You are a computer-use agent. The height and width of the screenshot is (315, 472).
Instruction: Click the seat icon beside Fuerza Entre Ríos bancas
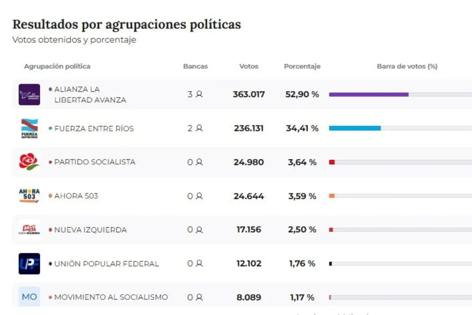click(x=199, y=128)
